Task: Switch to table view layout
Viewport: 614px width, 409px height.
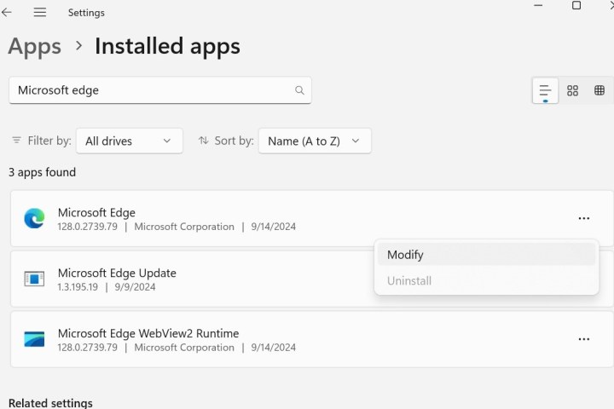Action: pos(600,90)
